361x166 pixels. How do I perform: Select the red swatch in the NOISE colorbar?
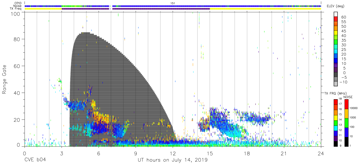coord(346,104)
